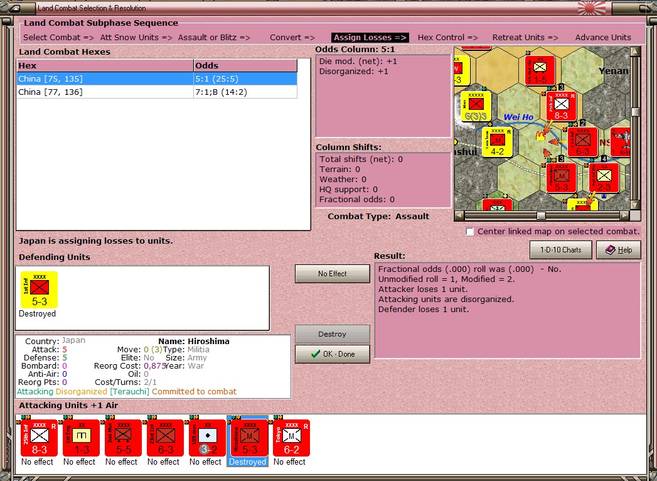Toggle Center linked map on selected combat

point(470,232)
